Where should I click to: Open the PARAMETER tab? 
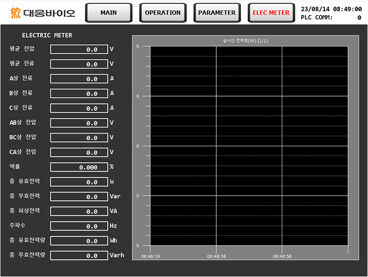point(217,13)
